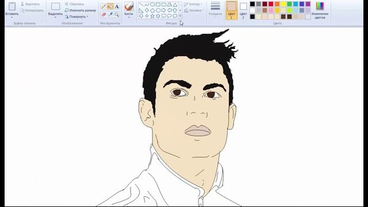Open the Выделить dropdown arrow
The image size is (368, 207).
[x=55, y=17]
